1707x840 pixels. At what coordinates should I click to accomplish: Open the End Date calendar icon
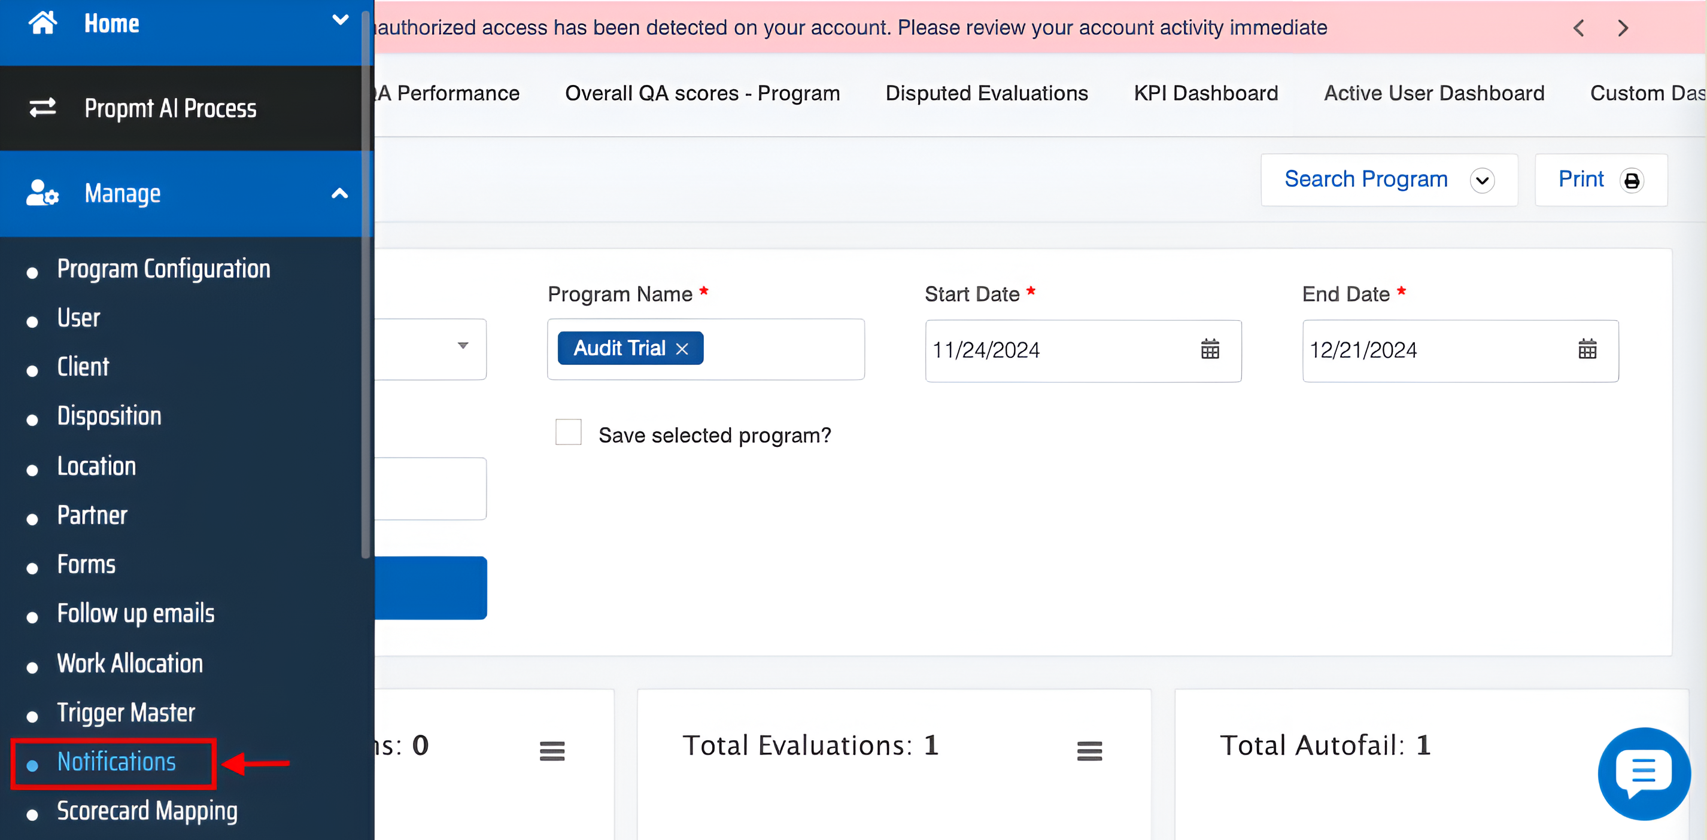(1587, 349)
